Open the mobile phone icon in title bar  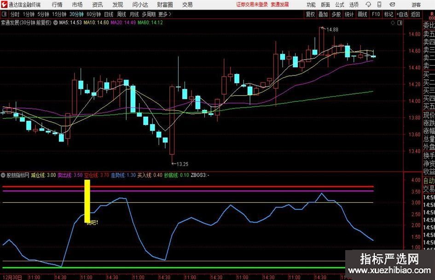click(379, 5)
